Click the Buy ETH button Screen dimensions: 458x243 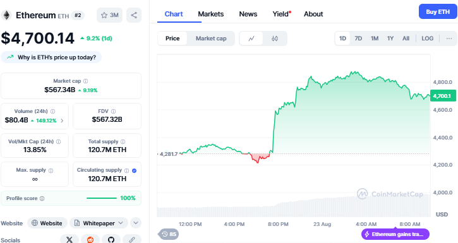438,11
